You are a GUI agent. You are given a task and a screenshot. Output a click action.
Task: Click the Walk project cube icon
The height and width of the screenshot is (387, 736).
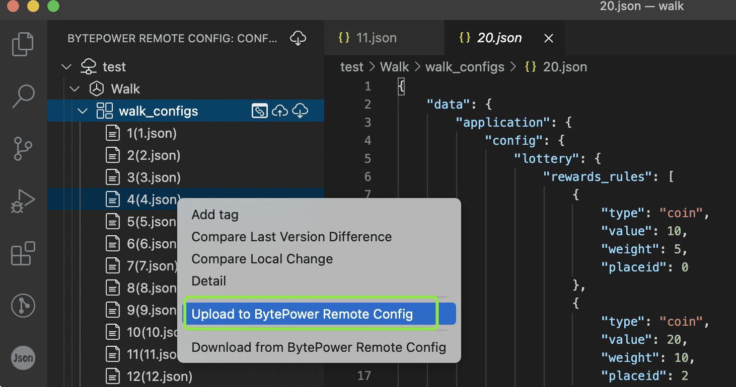[96, 89]
